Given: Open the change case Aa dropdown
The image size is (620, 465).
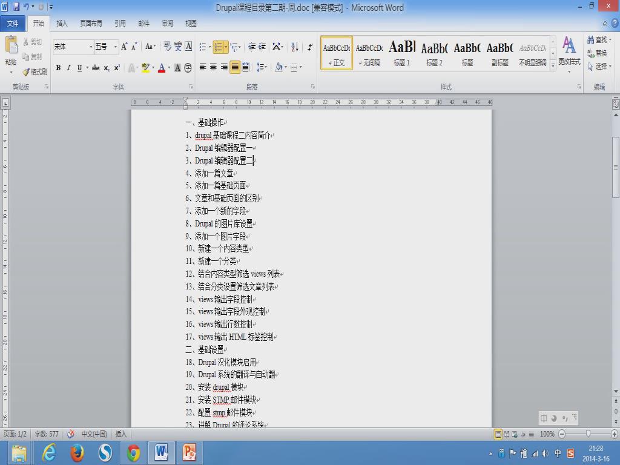Looking at the screenshot, I should click(x=150, y=47).
